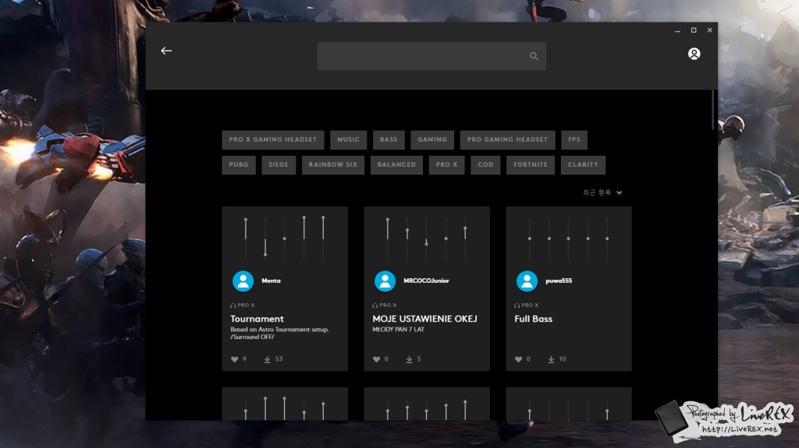Open Menta's avatar on Tournament card

pos(243,281)
